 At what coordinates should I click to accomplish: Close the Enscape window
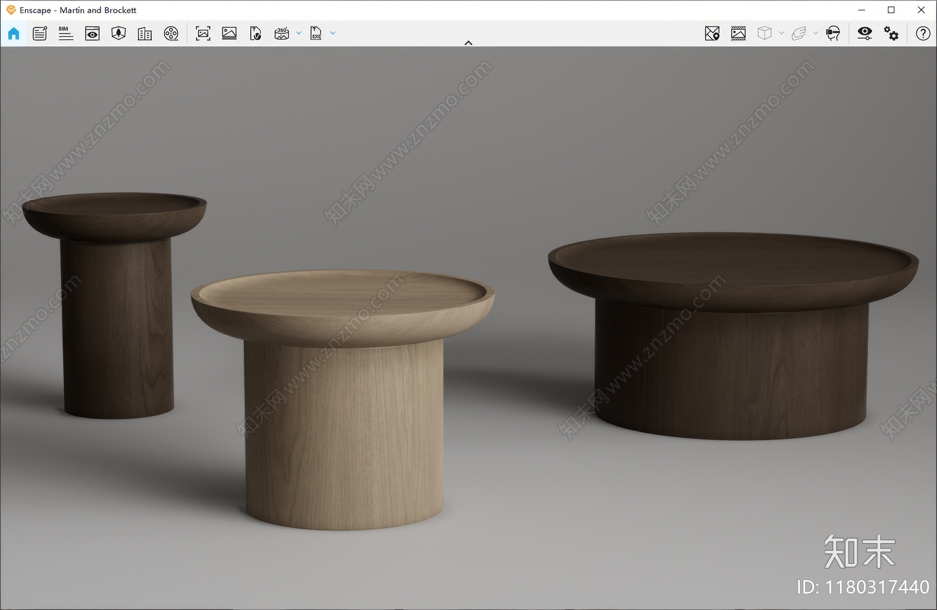tap(921, 10)
